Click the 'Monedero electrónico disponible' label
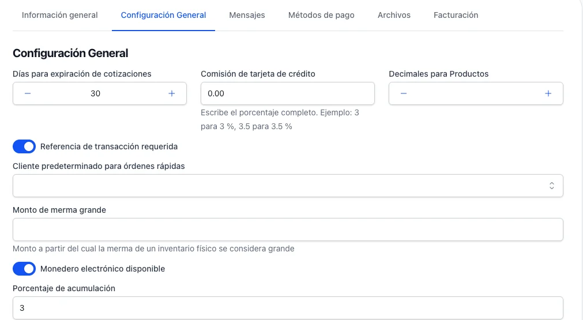The image size is (583, 320). pyautogui.click(x=103, y=269)
